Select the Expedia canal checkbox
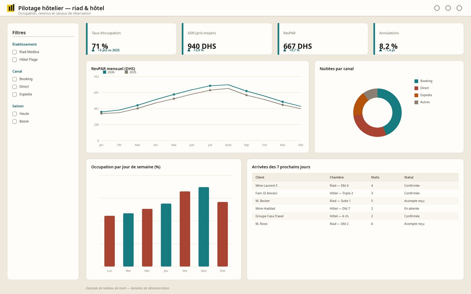This screenshot has height=294, width=471. [x=14, y=94]
